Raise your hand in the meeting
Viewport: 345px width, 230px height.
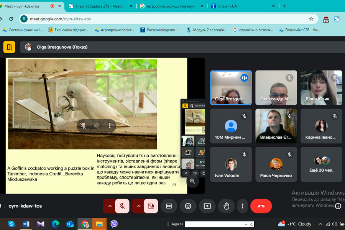tap(226, 206)
